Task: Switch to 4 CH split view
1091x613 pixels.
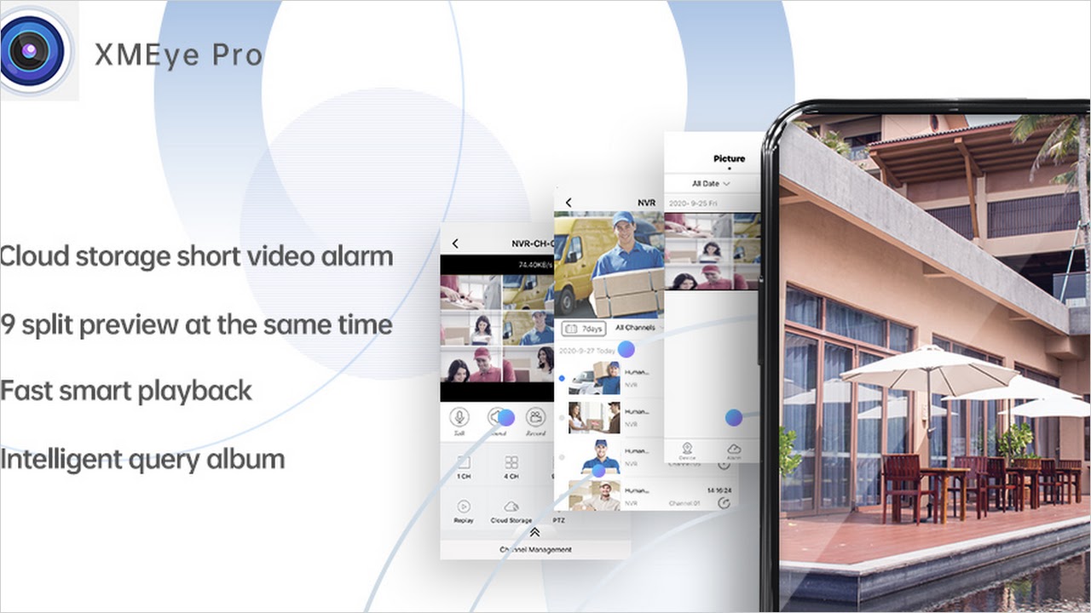Action: 511,463
